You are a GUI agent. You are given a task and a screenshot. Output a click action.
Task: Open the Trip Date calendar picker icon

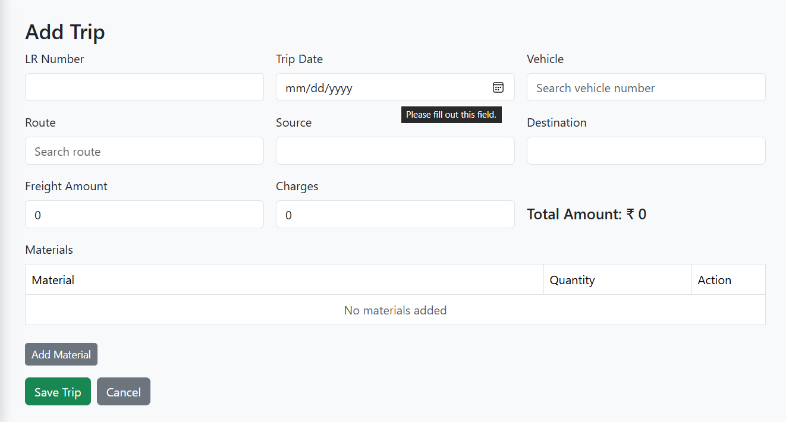(x=498, y=87)
